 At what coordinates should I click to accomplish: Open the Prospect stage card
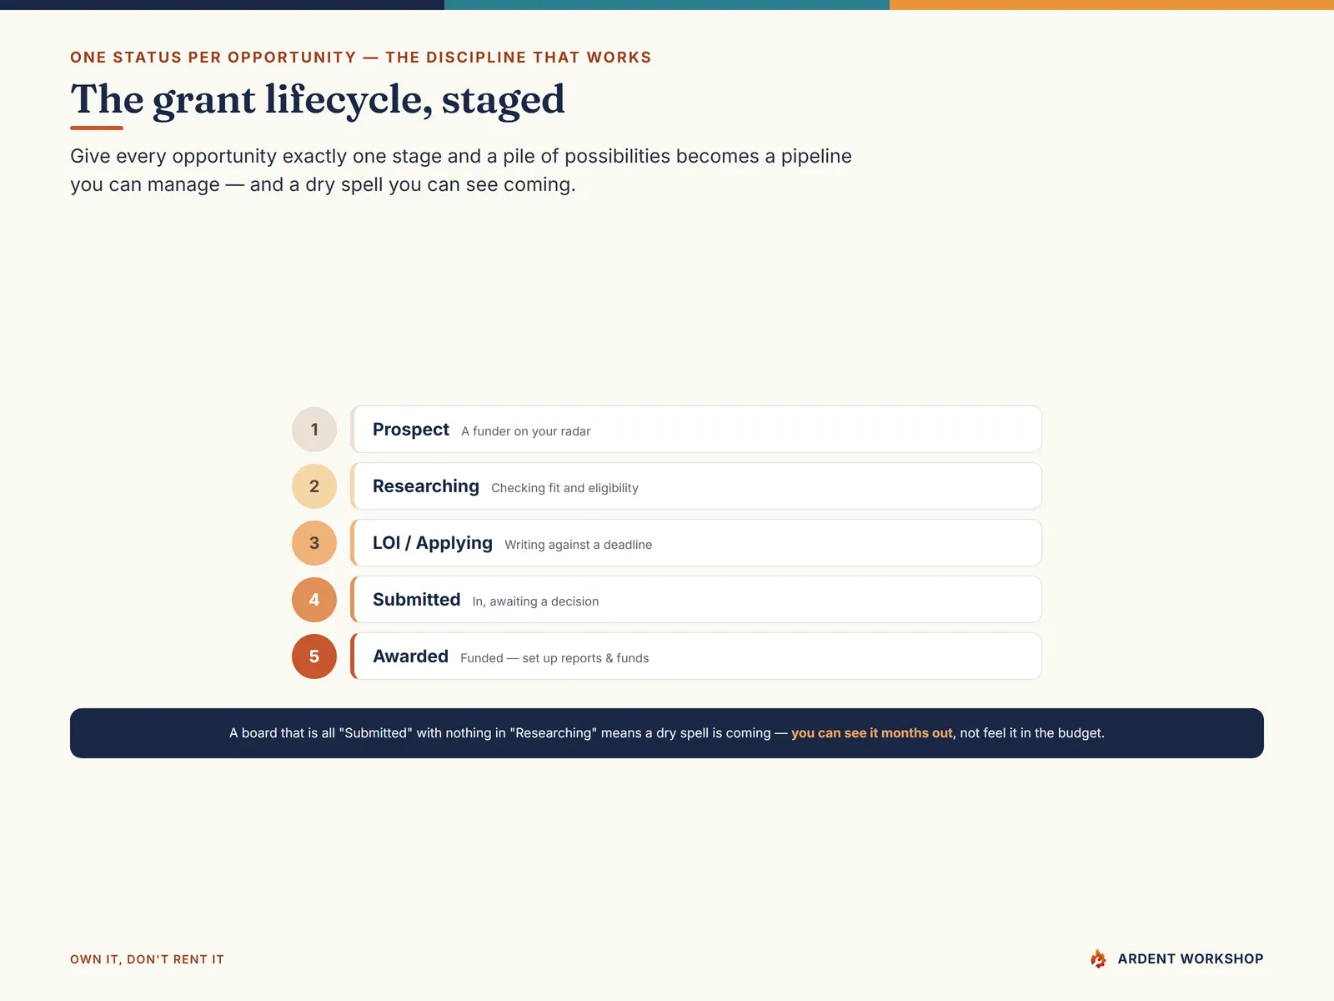pyautogui.click(x=696, y=430)
